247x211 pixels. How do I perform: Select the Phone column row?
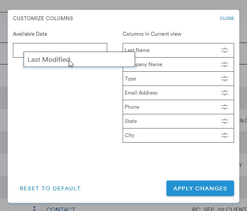tap(178, 107)
